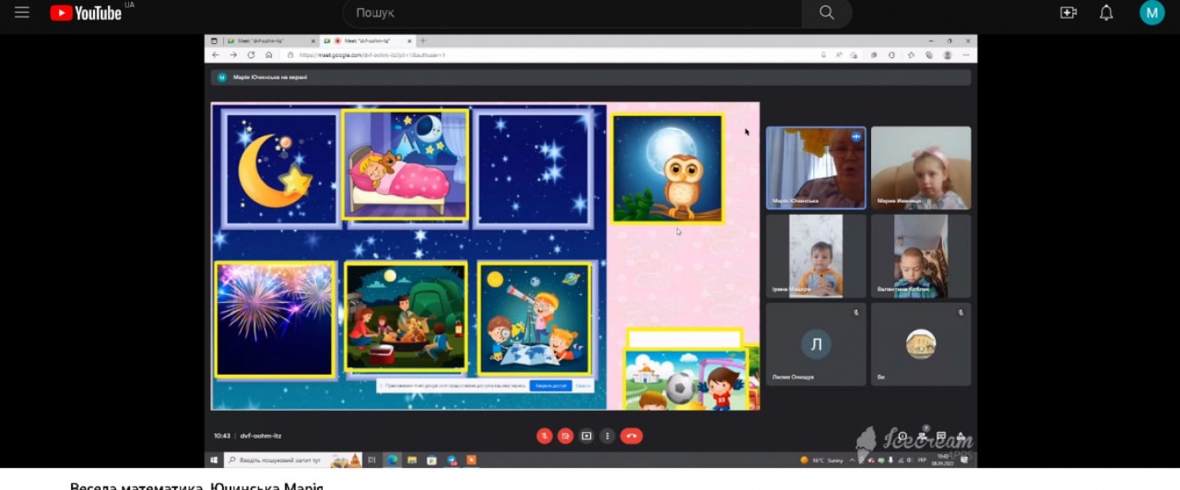Click the participant tile with letter Л

click(x=816, y=345)
